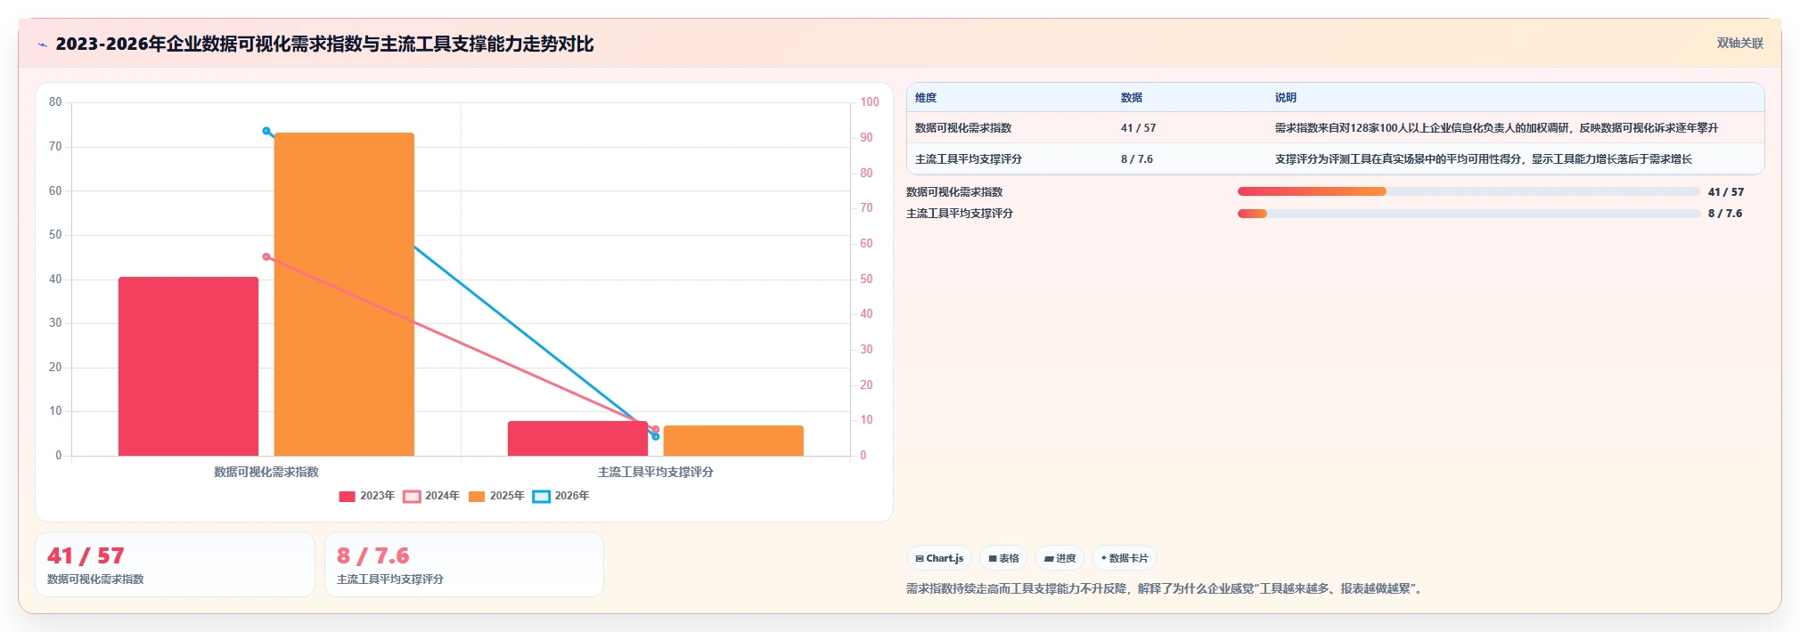The width and height of the screenshot is (1800, 632).
Task: Toggle the 2024年 legend swatch
Action: pyautogui.click(x=412, y=496)
